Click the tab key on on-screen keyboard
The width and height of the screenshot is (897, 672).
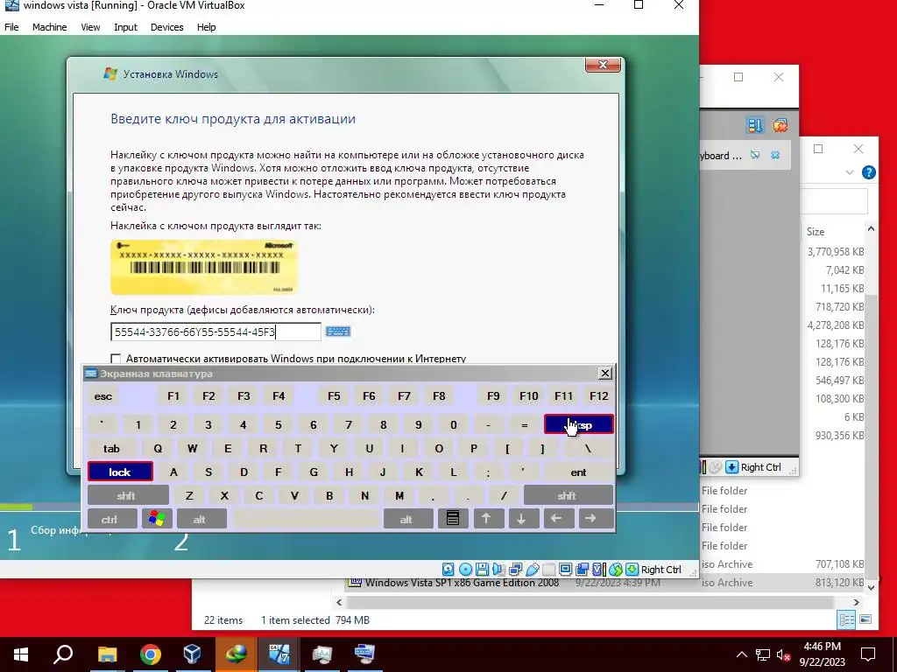coord(111,448)
